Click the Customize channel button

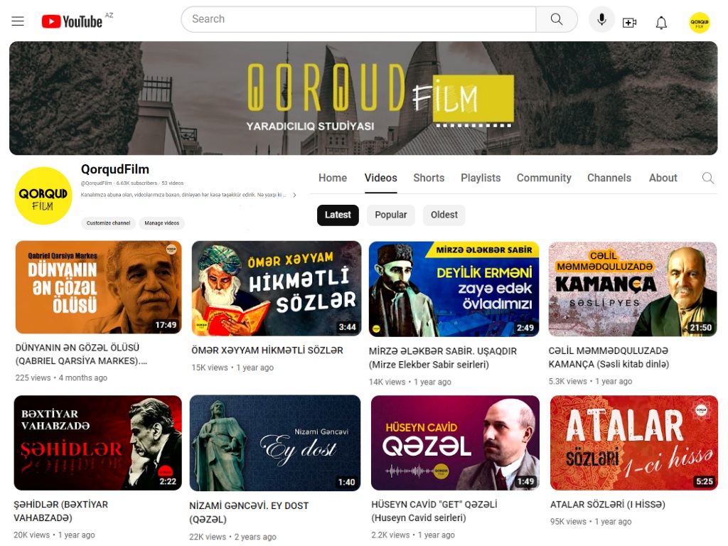click(x=108, y=223)
